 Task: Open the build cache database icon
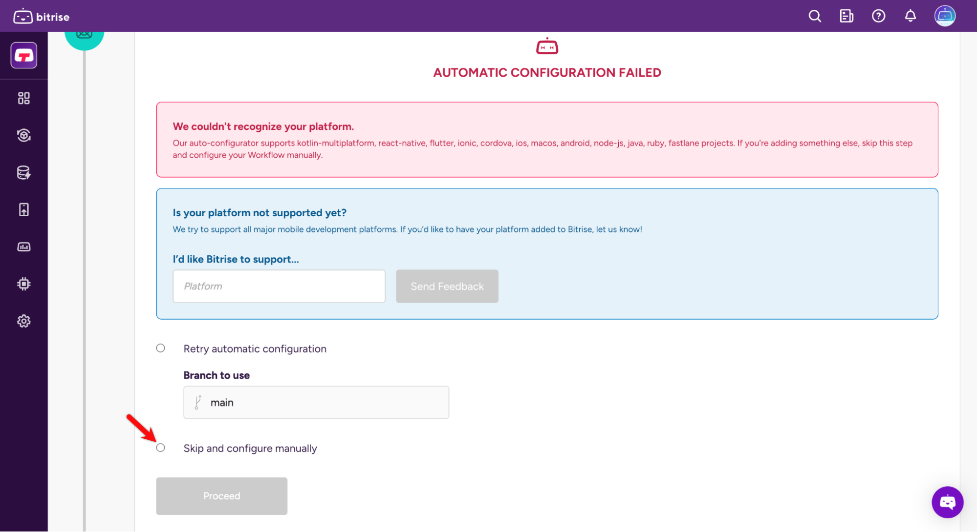24,173
